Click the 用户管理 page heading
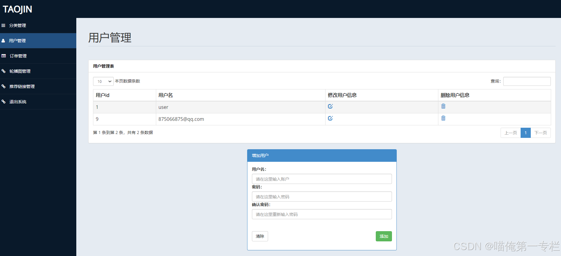 110,38
